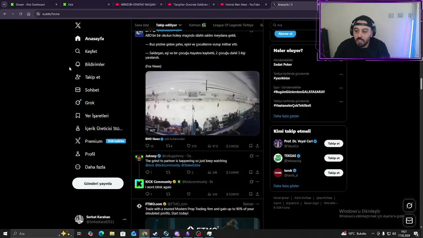Switch to Sana özel tab
This screenshot has width=423, height=238.
pyautogui.click(x=142, y=25)
